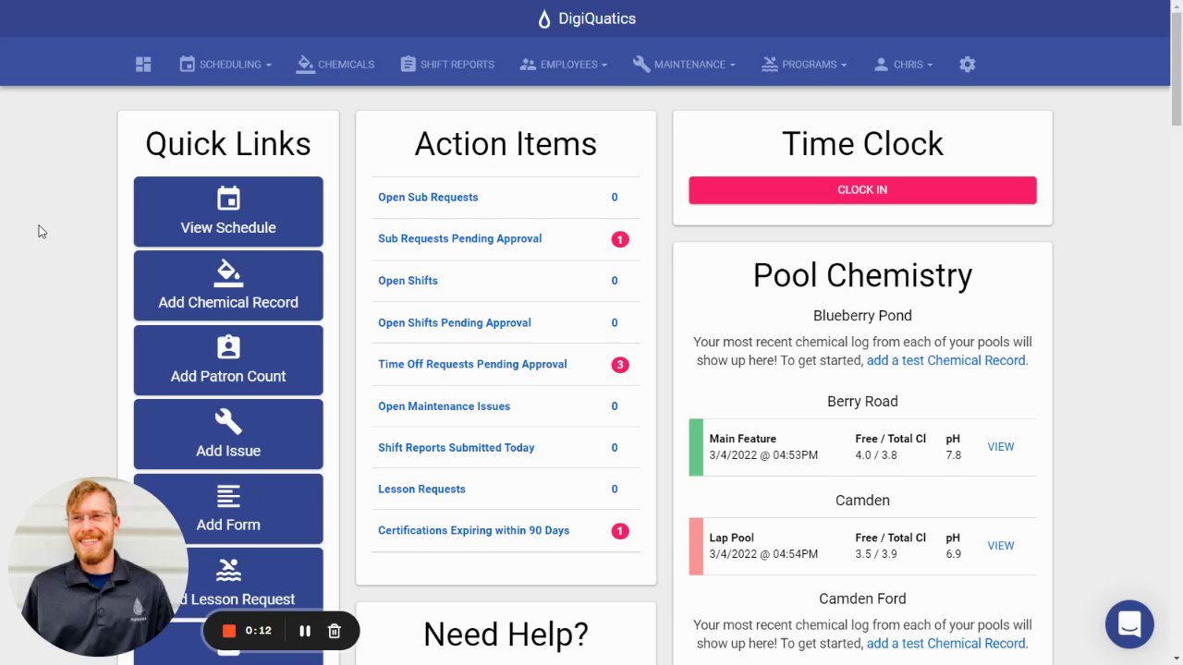Screen dimensions: 1183x665
Task: Pause the recording timer
Action: (305, 631)
